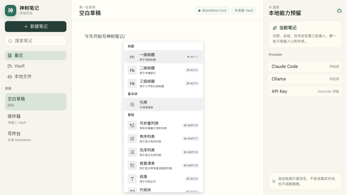Open the 本地文件 sidebar section
Screen dimensions: 347x195
(36, 77)
